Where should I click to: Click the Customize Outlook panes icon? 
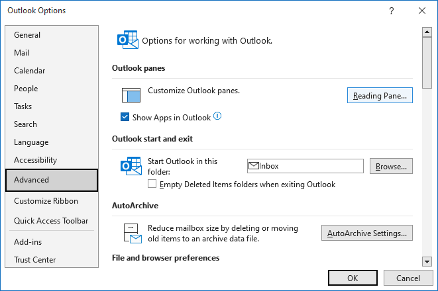pyautogui.click(x=131, y=95)
